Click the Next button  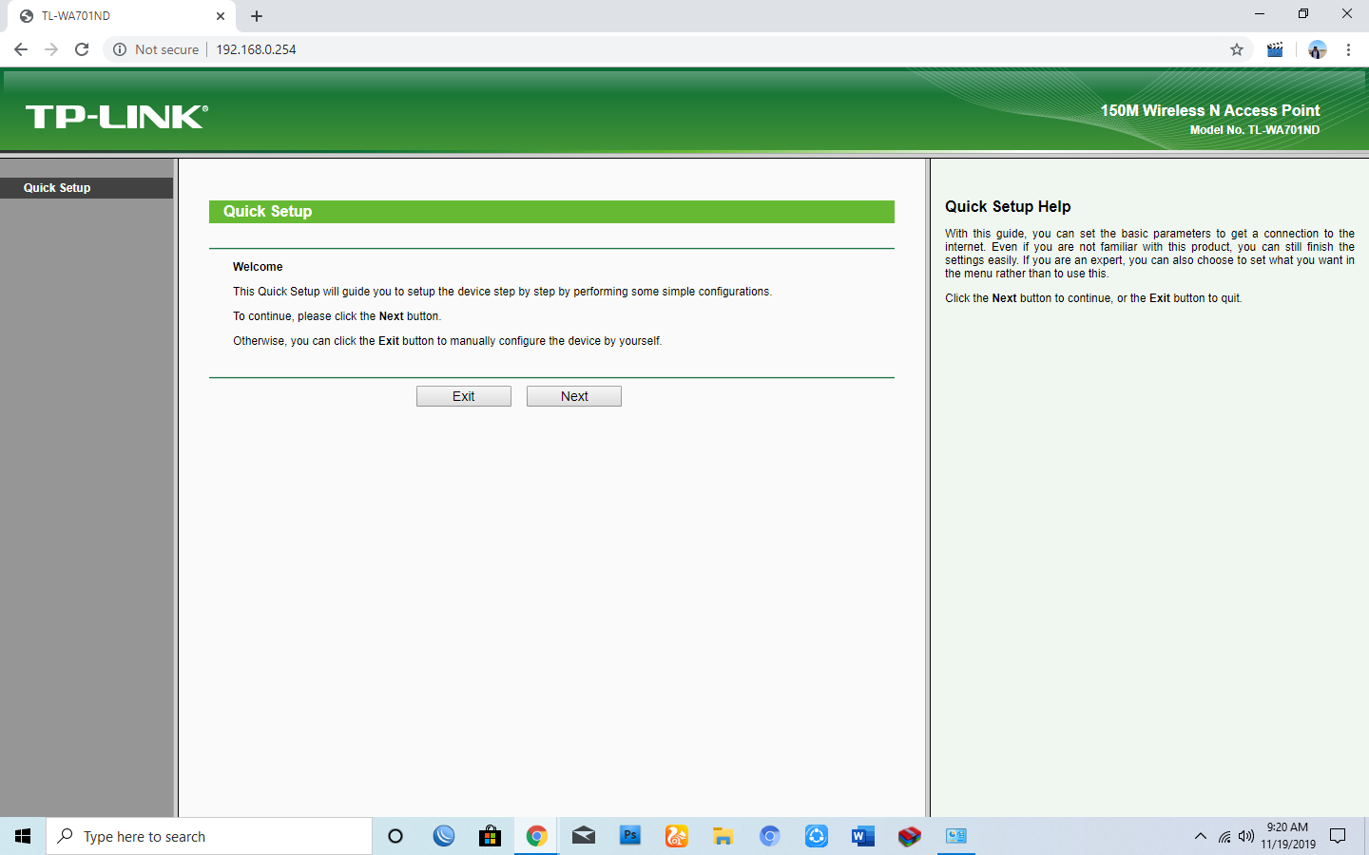click(574, 396)
